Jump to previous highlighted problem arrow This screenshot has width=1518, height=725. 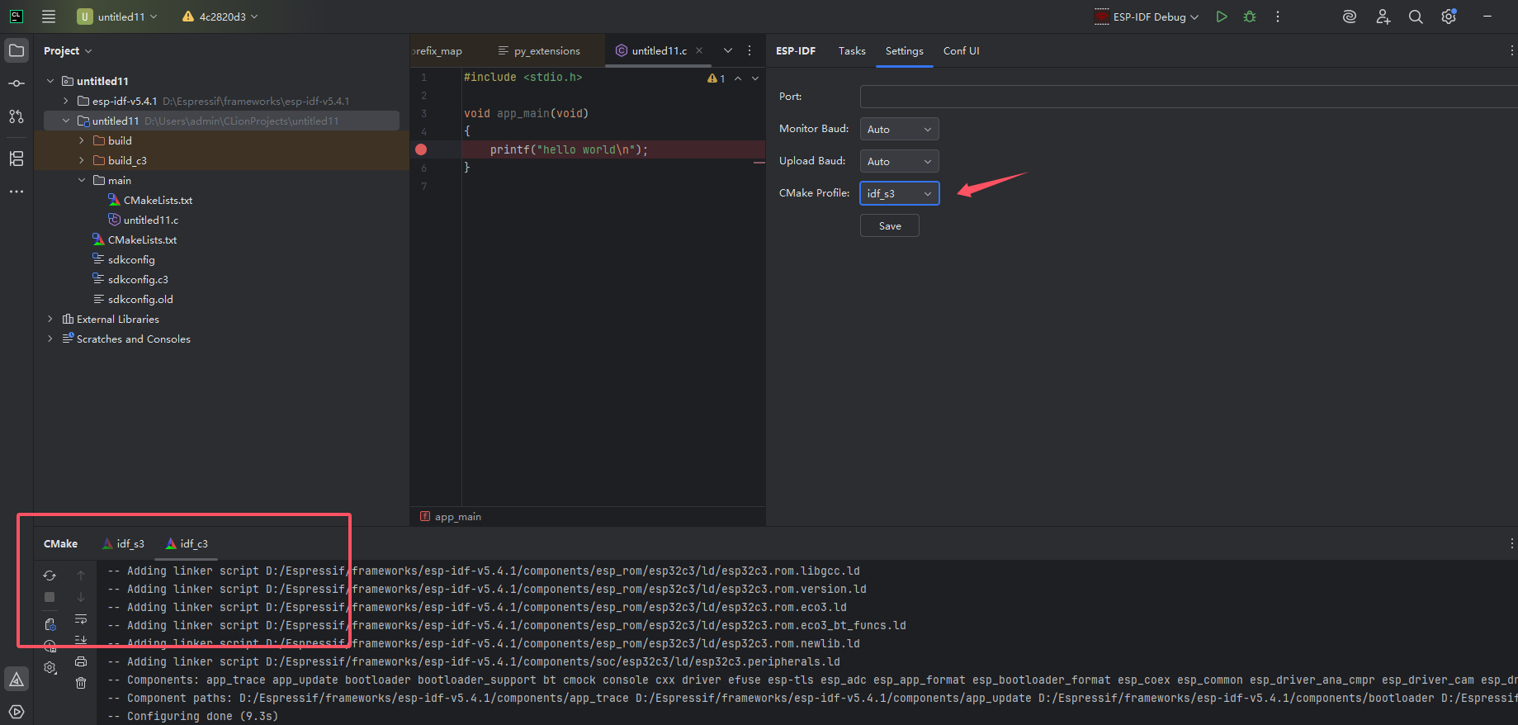tap(738, 78)
